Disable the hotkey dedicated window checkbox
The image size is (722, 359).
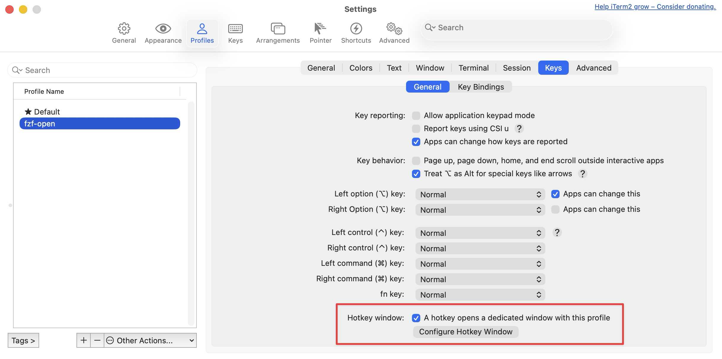(x=416, y=318)
